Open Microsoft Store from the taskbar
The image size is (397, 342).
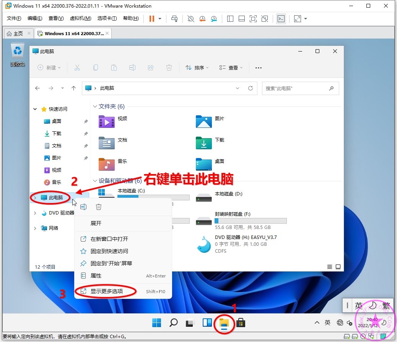(x=241, y=323)
